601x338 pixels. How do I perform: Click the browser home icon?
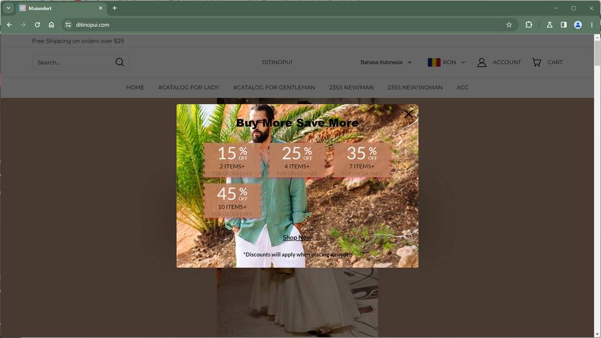point(51,24)
